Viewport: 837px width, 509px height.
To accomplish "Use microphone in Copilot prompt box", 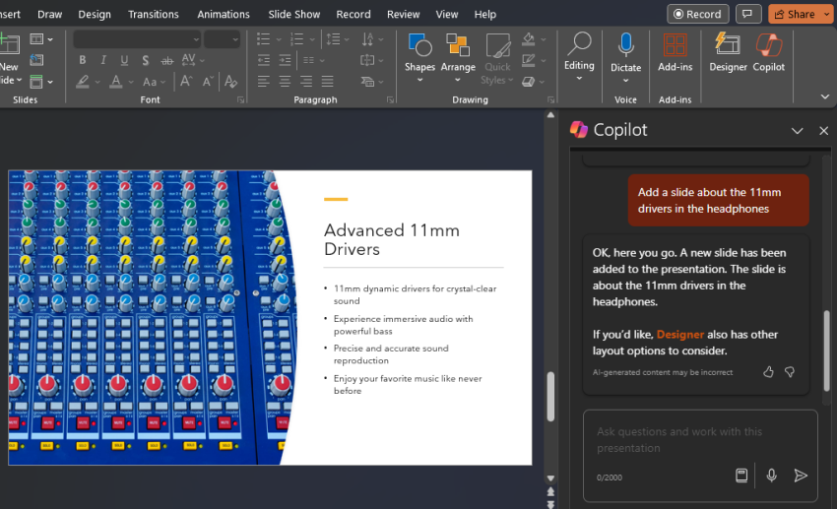I will point(771,476).
